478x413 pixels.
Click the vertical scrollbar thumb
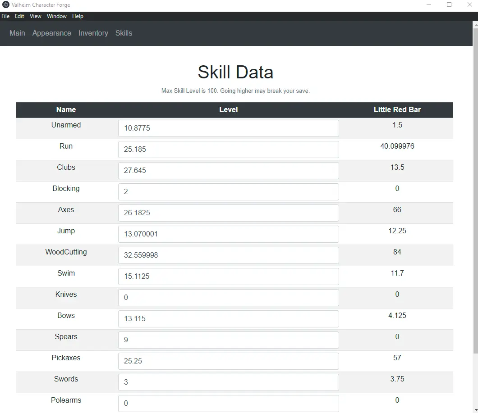tap(475, 191)
